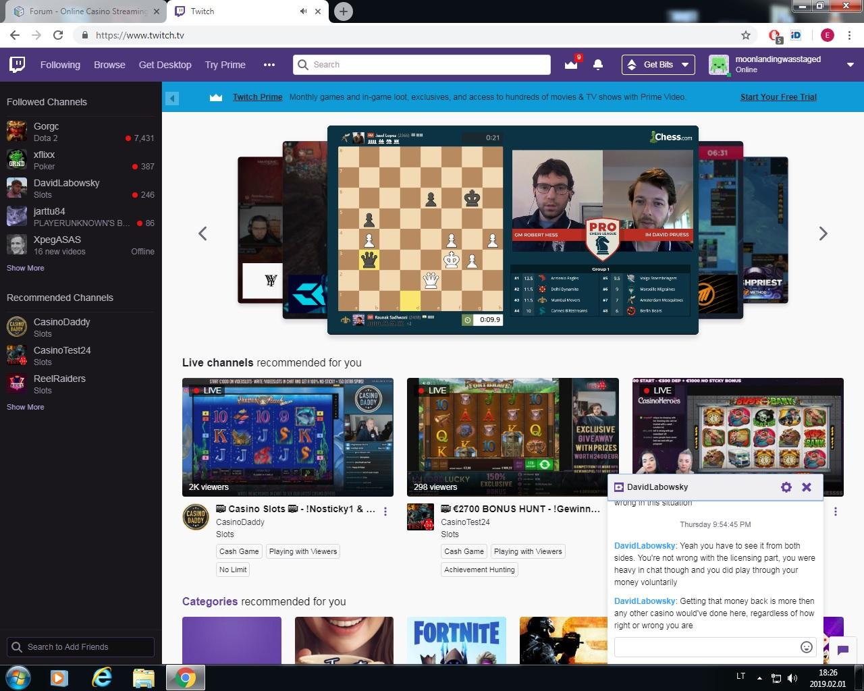Show more followed channels
Image resolution: width=864 pixels, height=691 pixels.
click(x=26, y=268)
